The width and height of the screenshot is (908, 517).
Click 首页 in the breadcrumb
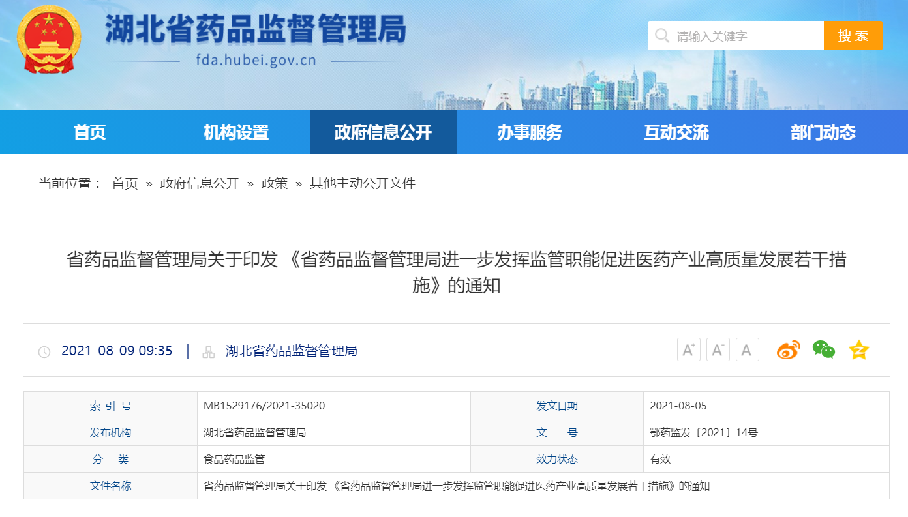[125, 184]
